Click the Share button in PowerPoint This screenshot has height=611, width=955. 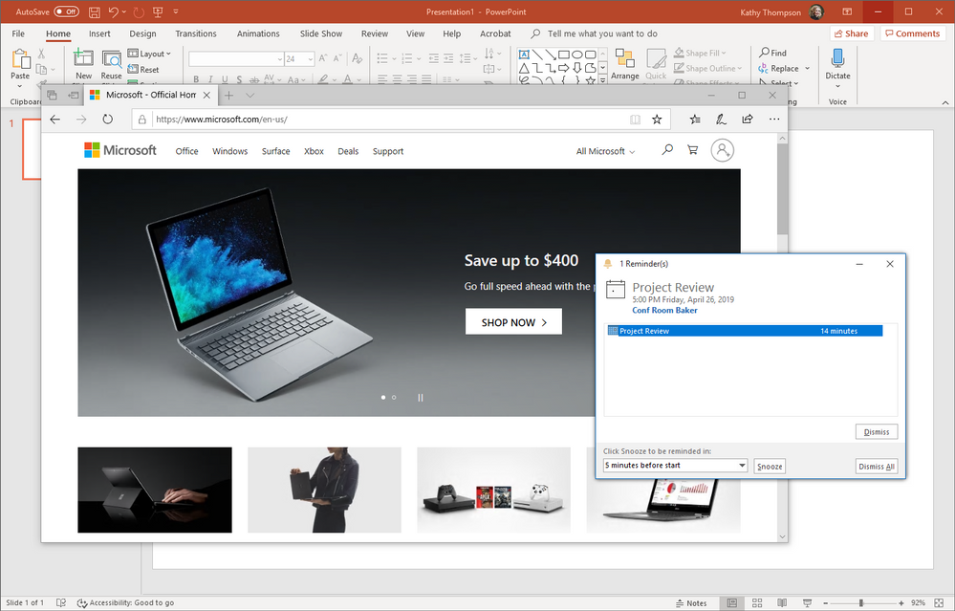852,33
